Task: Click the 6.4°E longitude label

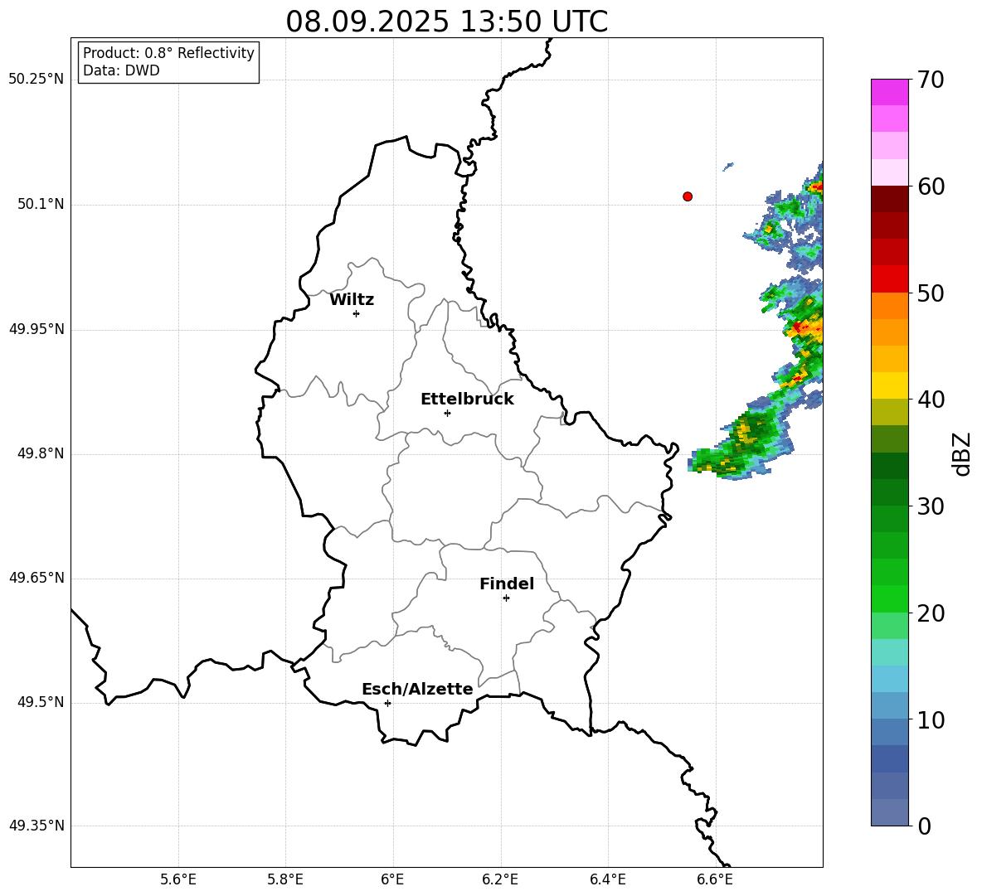Action: pyautogui.click(x=608, y=879)
